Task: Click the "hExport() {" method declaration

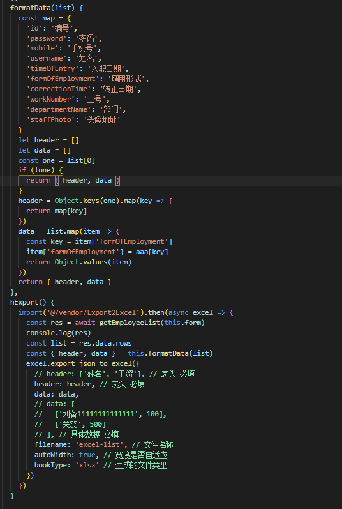Action: tap(33, 303)
